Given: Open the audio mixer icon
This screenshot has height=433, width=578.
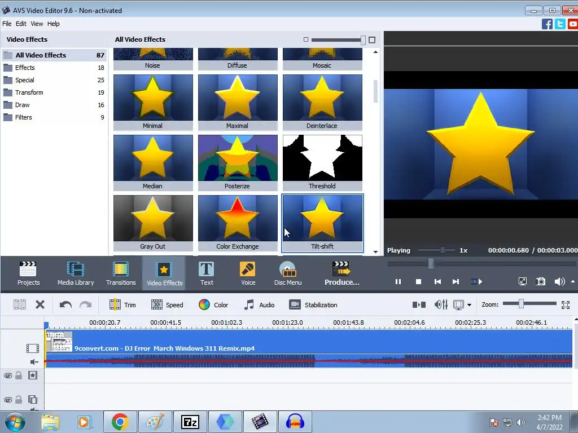Looking at the screenshot, I should point(441,305).
